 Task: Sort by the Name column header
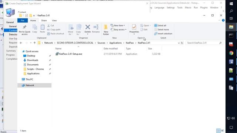(59, 48)
